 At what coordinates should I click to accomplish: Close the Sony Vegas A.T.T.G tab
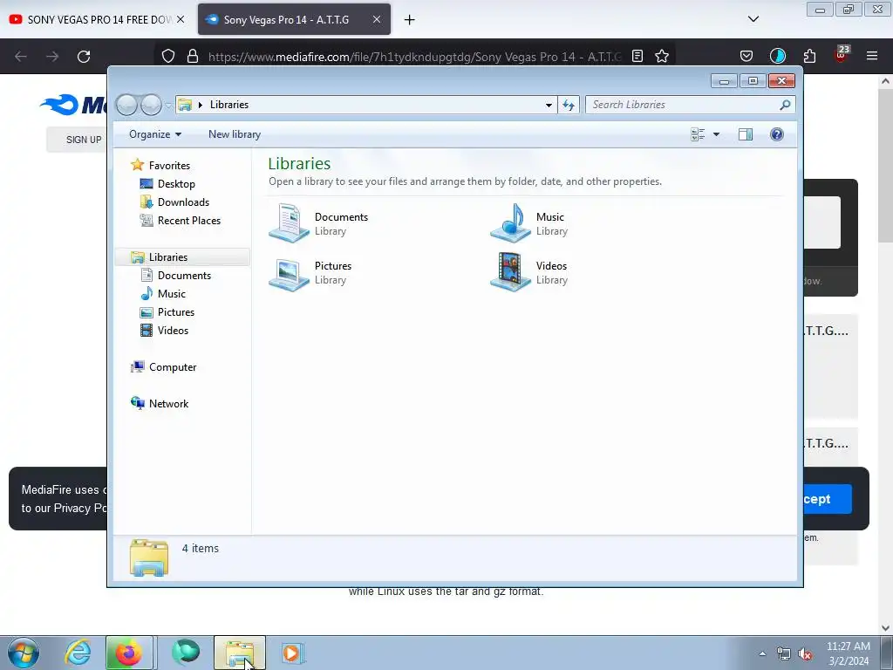[x=377, y=19]
